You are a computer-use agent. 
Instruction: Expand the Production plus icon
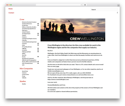pyautogui.click(x=38, y=25)
